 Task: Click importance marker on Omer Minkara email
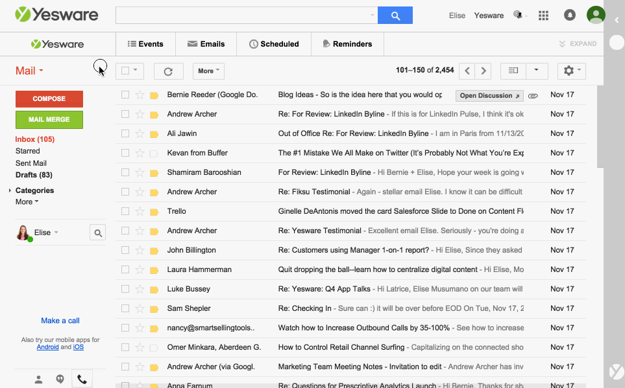click(x=154, y=348)
